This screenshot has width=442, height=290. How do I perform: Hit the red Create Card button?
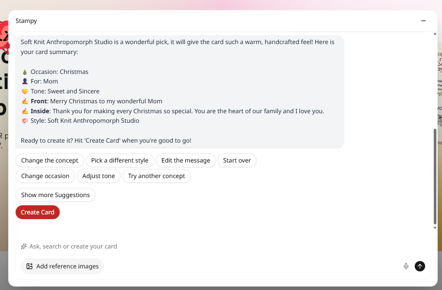38,212
